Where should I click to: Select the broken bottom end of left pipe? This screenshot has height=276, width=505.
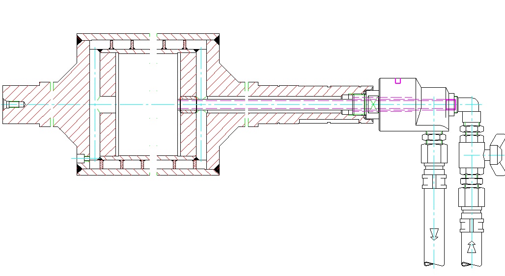pyautogui.click(x=434, y=263)
